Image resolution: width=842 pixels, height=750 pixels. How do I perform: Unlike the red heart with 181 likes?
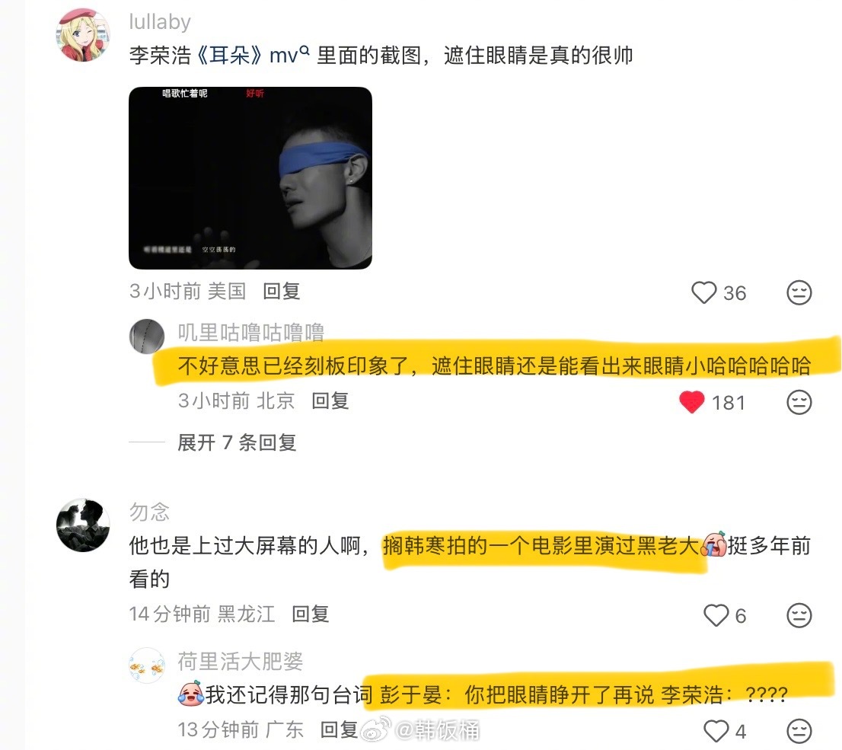(x=691, y=402)
